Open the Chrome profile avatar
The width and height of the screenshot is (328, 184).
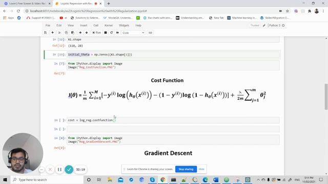(x=317, y=11)
